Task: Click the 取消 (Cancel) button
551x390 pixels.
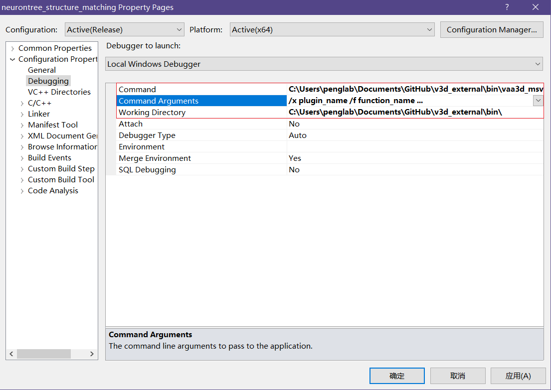Action: click(x=457, y=376)
